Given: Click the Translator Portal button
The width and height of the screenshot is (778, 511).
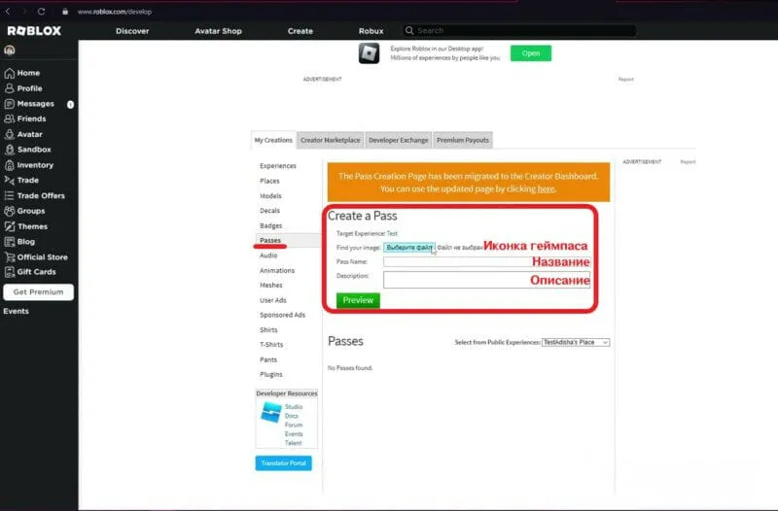Looking at the screenshot, I should click(x=283, y=463).
